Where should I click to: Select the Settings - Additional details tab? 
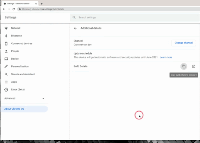click(20, 4)
